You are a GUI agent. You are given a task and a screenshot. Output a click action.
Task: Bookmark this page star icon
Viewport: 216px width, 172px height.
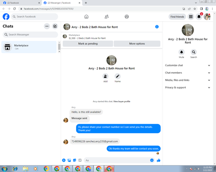coord(195,9)
